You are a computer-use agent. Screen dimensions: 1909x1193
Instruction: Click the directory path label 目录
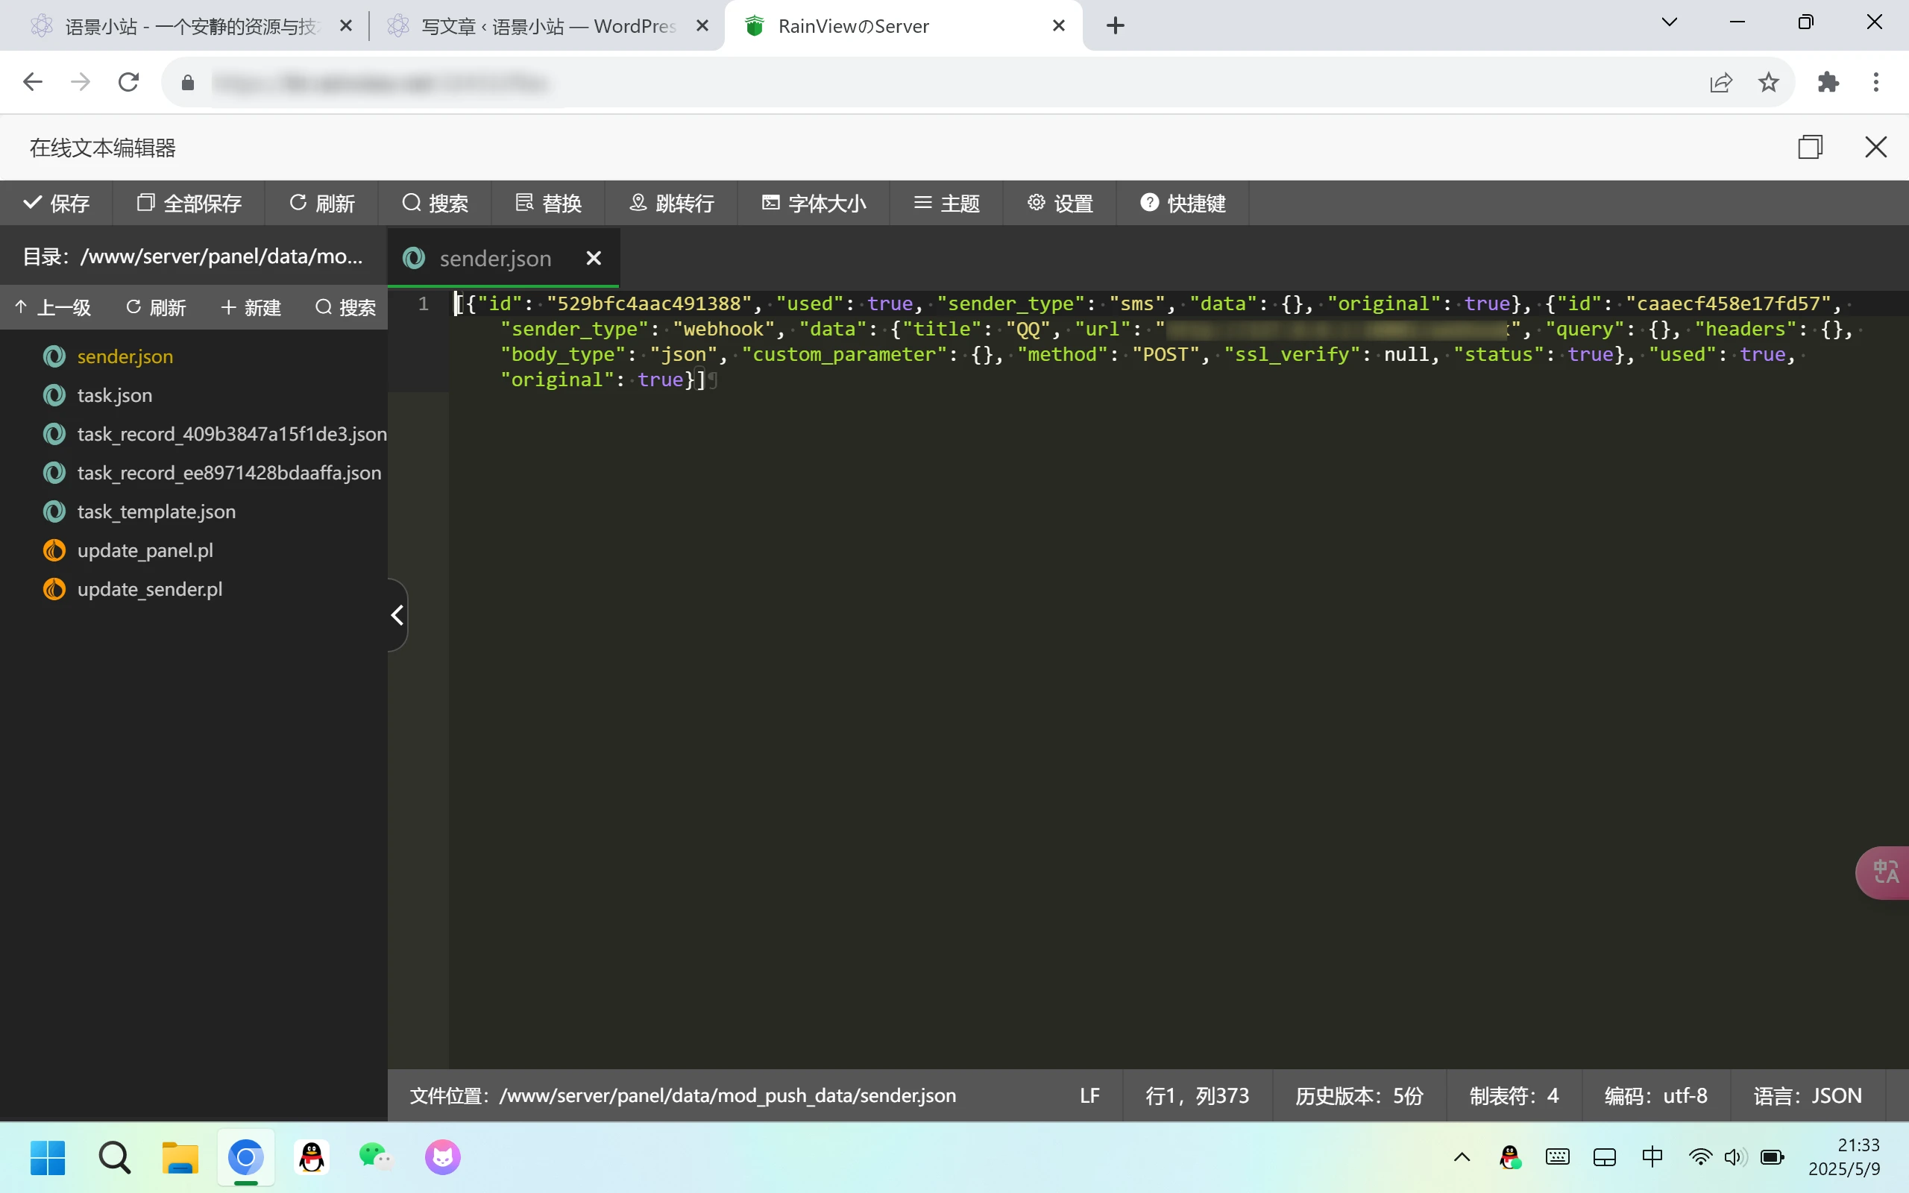tap(192, 256)
